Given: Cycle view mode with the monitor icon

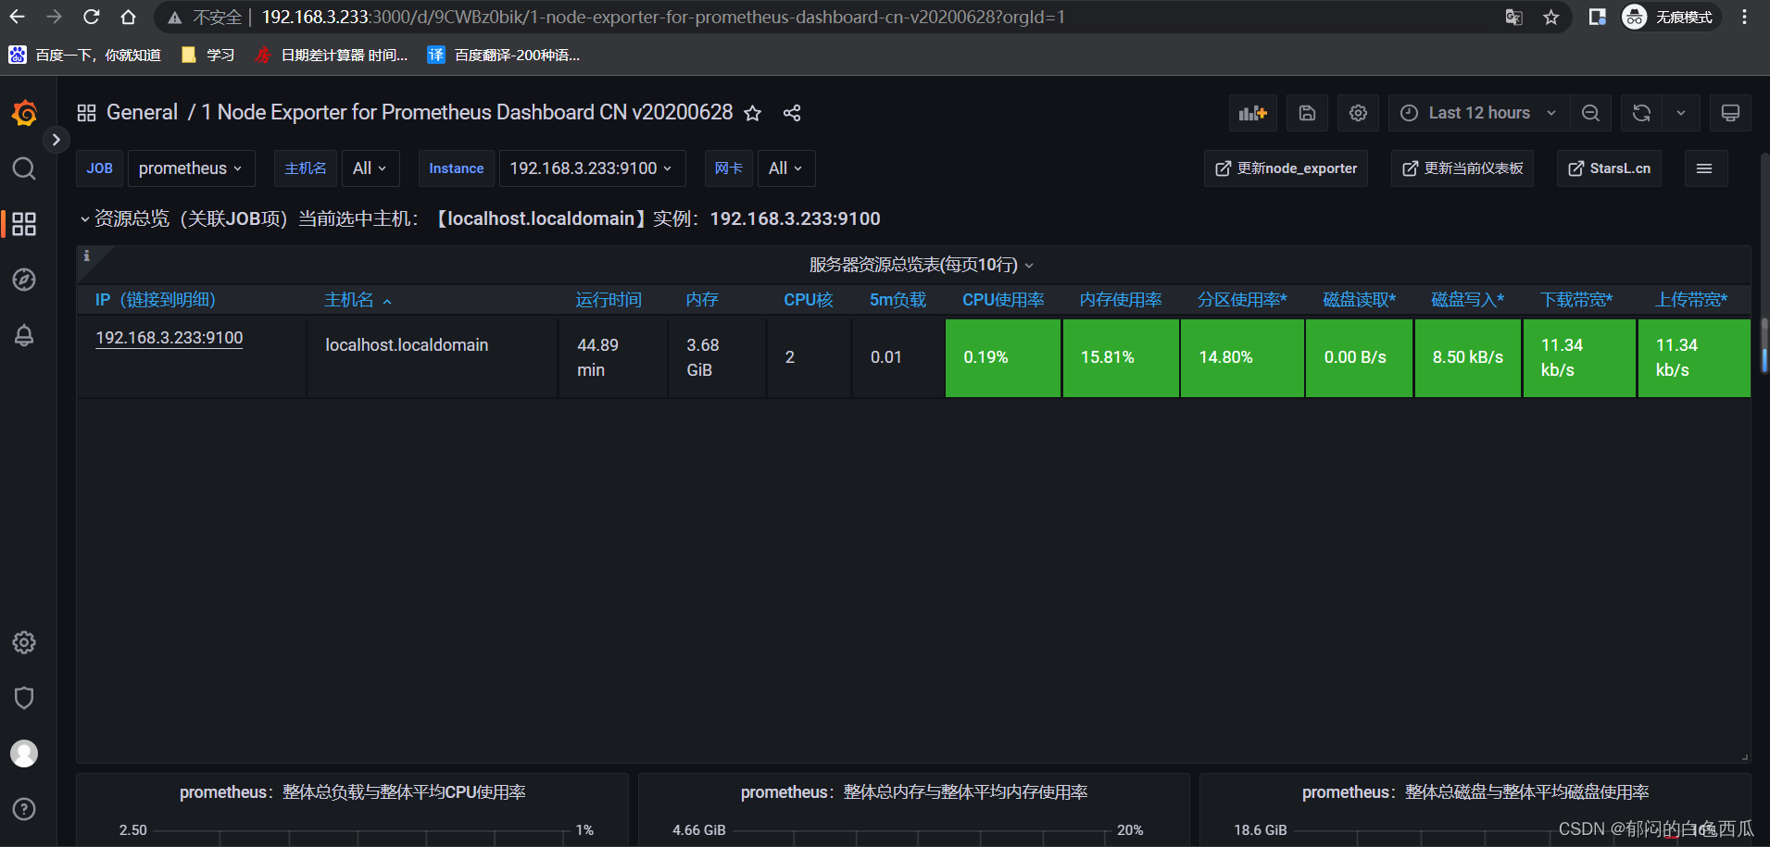Looking at the screenshot, I should (1730, 113).
